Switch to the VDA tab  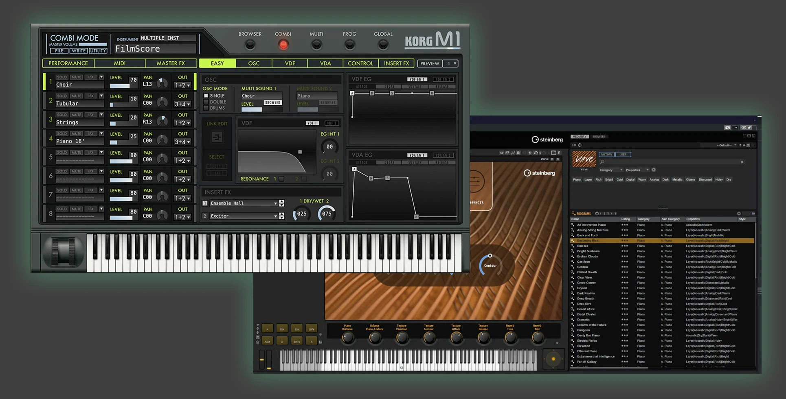coord(325,63)
